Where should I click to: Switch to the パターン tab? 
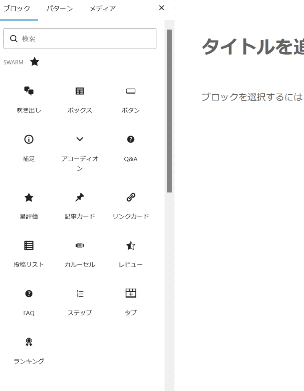click(60, 8)
